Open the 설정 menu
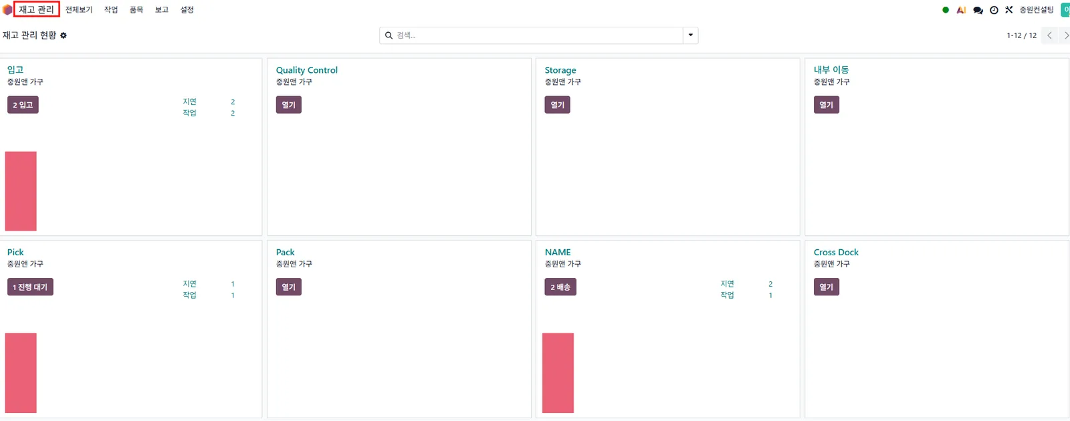Viewport: 1070px width, 421px height. [187, 10]
